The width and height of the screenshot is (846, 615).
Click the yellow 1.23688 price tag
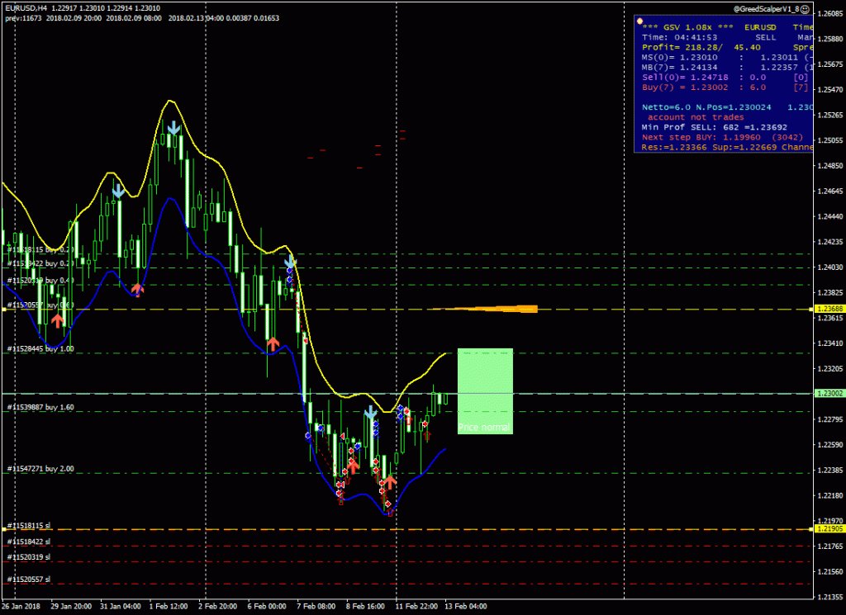(x=829, y=309)
